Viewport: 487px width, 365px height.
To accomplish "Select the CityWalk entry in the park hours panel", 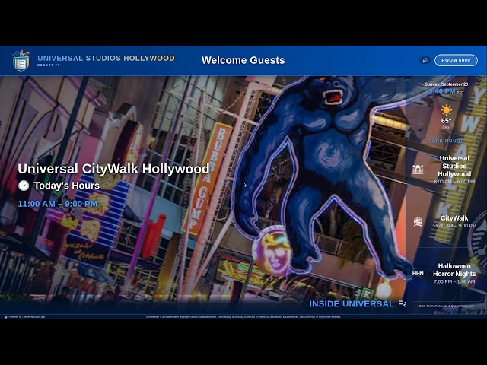I will click(447, 221).
